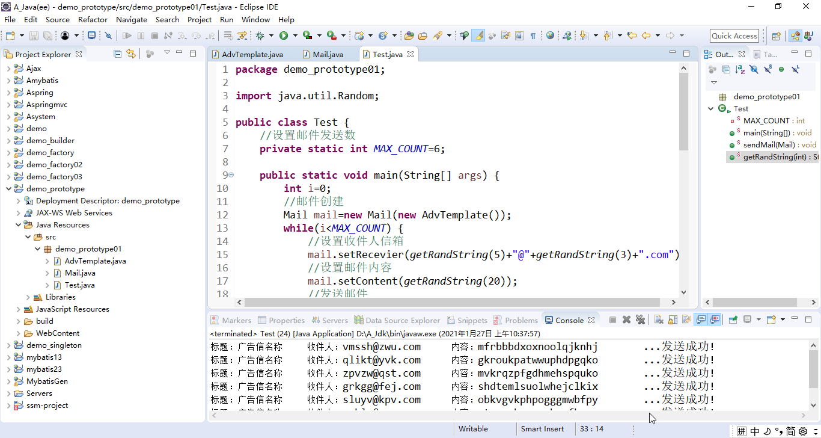Click the Save toolbar icon
821x438 pixels.
pyautogui.click(x=34, y=36)
